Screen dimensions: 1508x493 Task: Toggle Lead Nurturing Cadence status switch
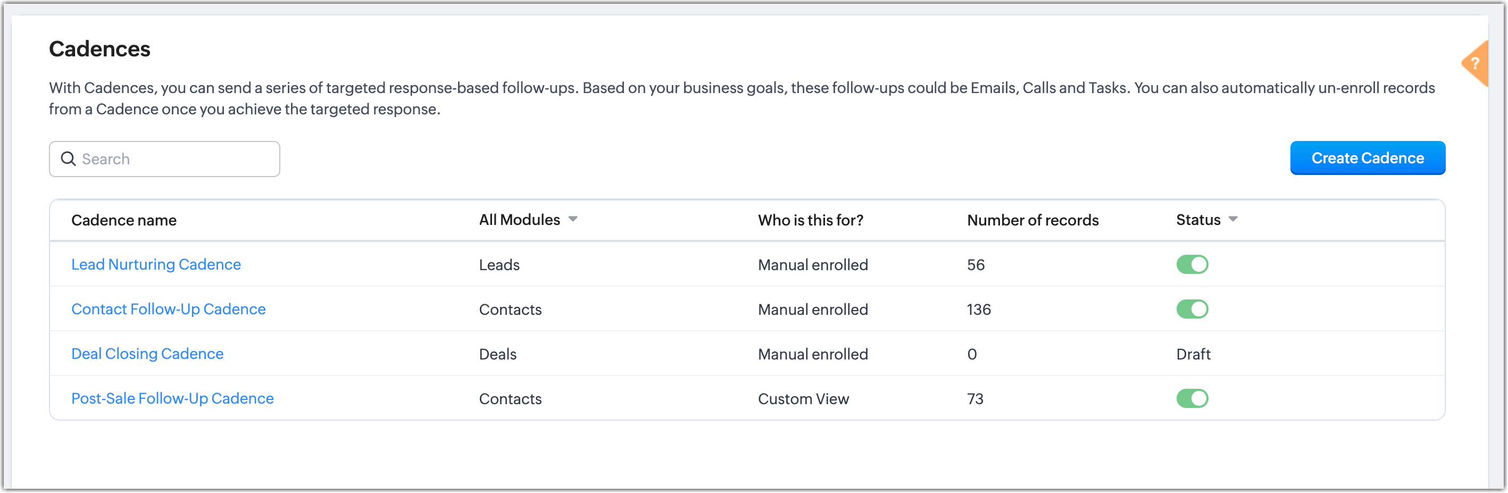point(1192,265)
